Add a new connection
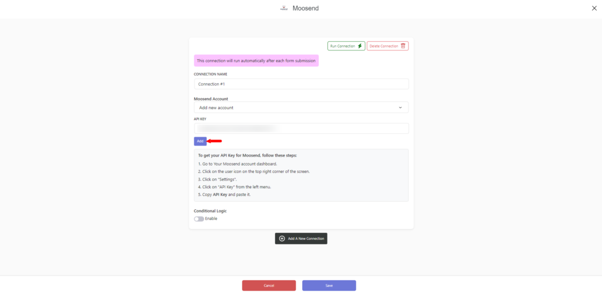This screenshot has height=295, width=602. pos(301,238)
